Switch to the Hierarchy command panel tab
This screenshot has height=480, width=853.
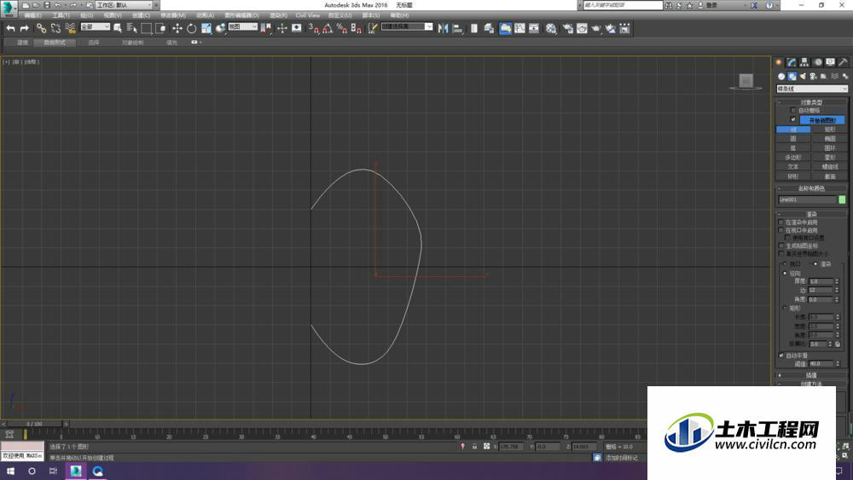coord(804,62)
